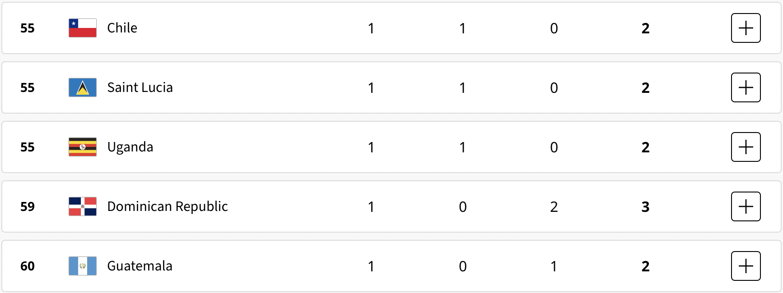Select the Uganda flag icon

[83, 147]
